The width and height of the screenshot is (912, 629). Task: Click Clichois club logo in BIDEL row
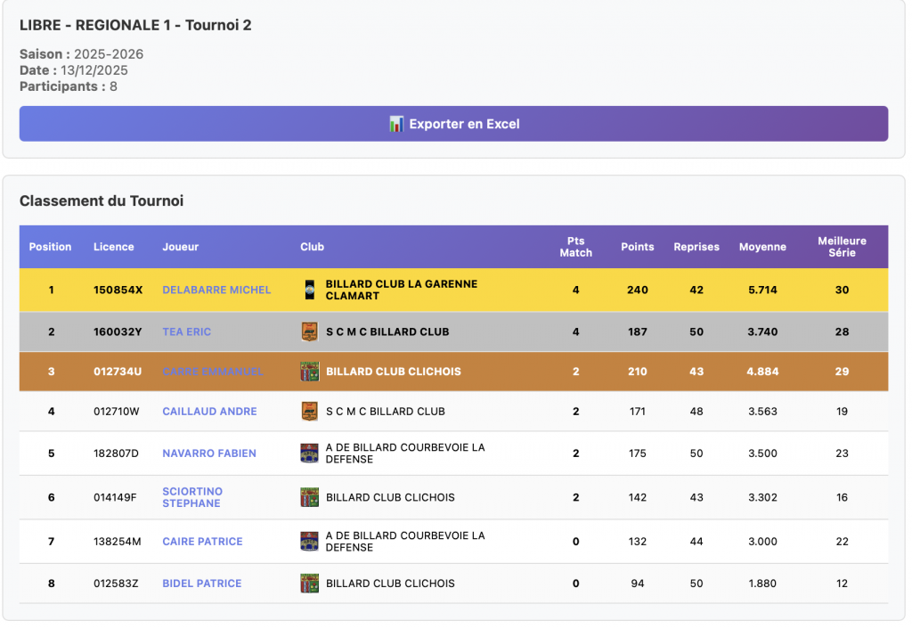point(309,584)
